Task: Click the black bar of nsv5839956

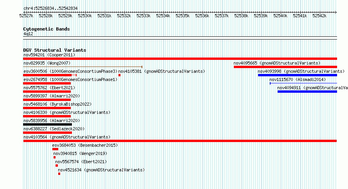Action: tap(47, 124)
